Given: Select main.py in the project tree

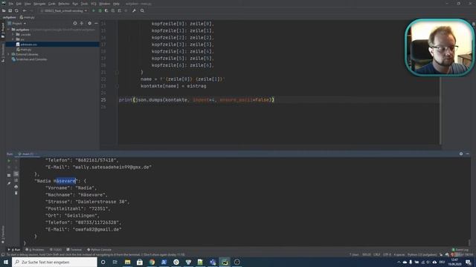Looking at the screenshot, I should pos(24,50).
